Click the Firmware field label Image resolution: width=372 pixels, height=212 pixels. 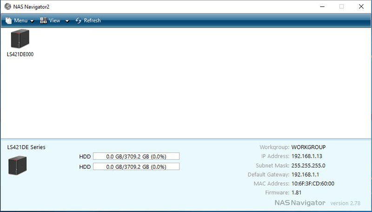pos(277,192)
